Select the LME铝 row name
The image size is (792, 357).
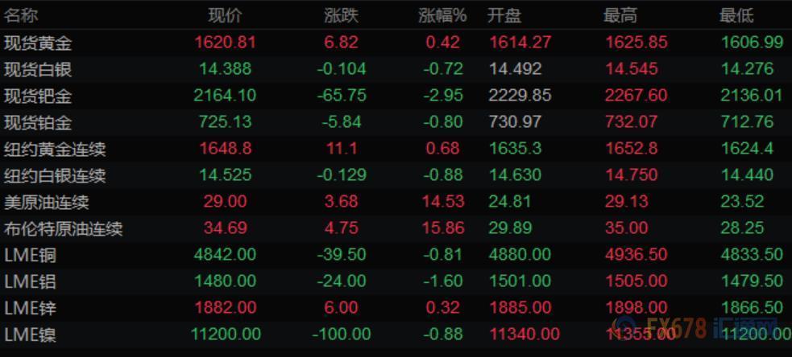tap(31, 281)
